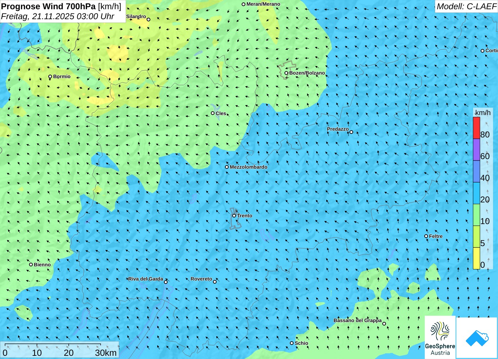Click the Bienno location marker
498x359 pixels.
(31, 265)
